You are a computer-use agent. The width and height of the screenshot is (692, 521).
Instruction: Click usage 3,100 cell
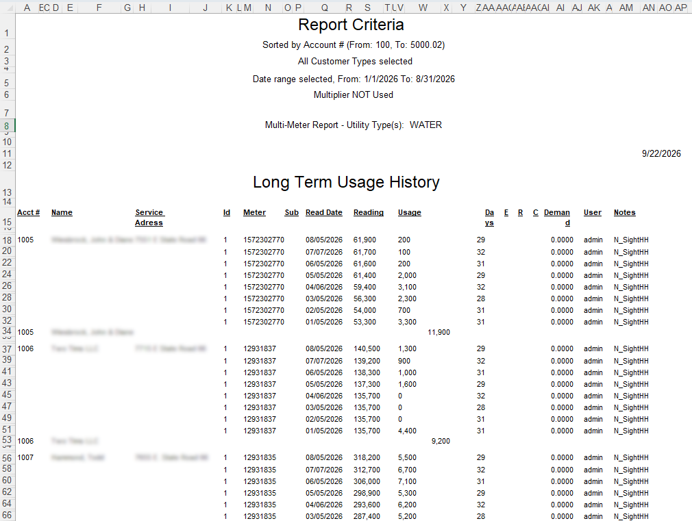407,287
